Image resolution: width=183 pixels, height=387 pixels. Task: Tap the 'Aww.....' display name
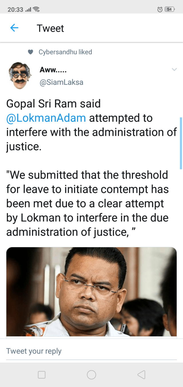click(x=53, y=69)
